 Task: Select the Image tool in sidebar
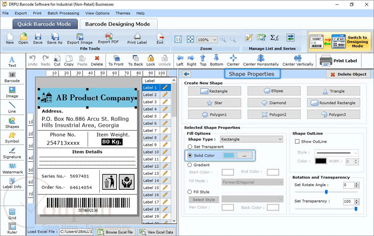click(x=12, y=93)
